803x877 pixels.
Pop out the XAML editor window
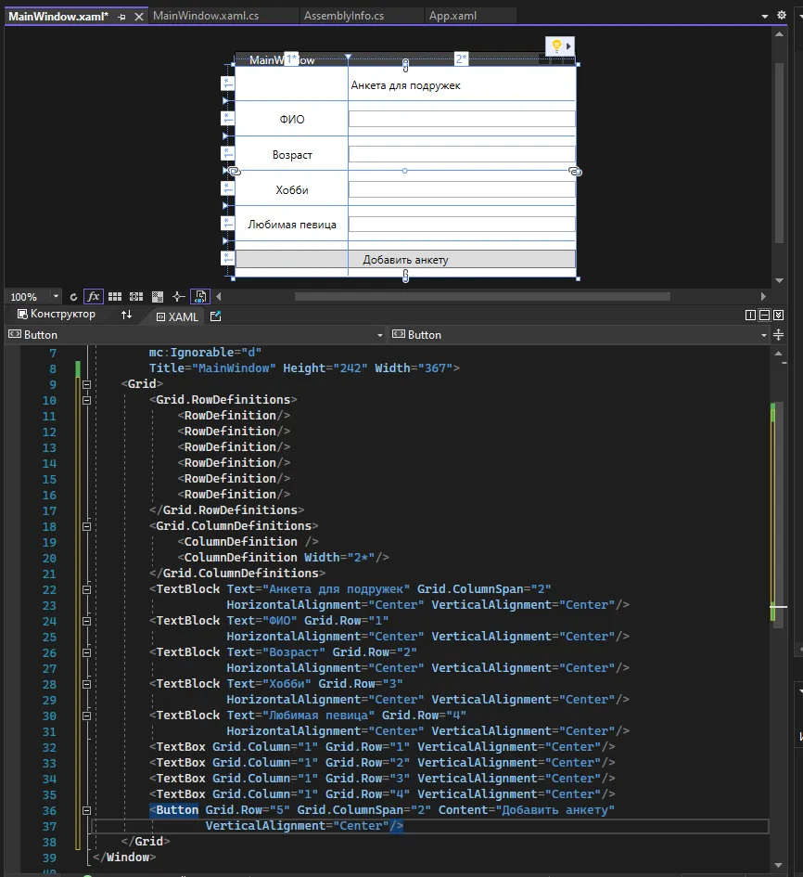coord(216,316)
